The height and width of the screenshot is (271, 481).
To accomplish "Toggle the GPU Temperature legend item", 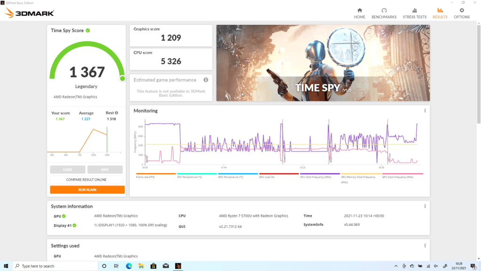I will coord(238,176).
